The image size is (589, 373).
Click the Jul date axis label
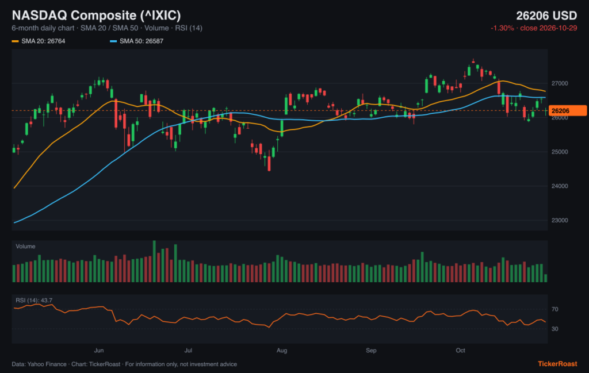(x=188, y=351)
